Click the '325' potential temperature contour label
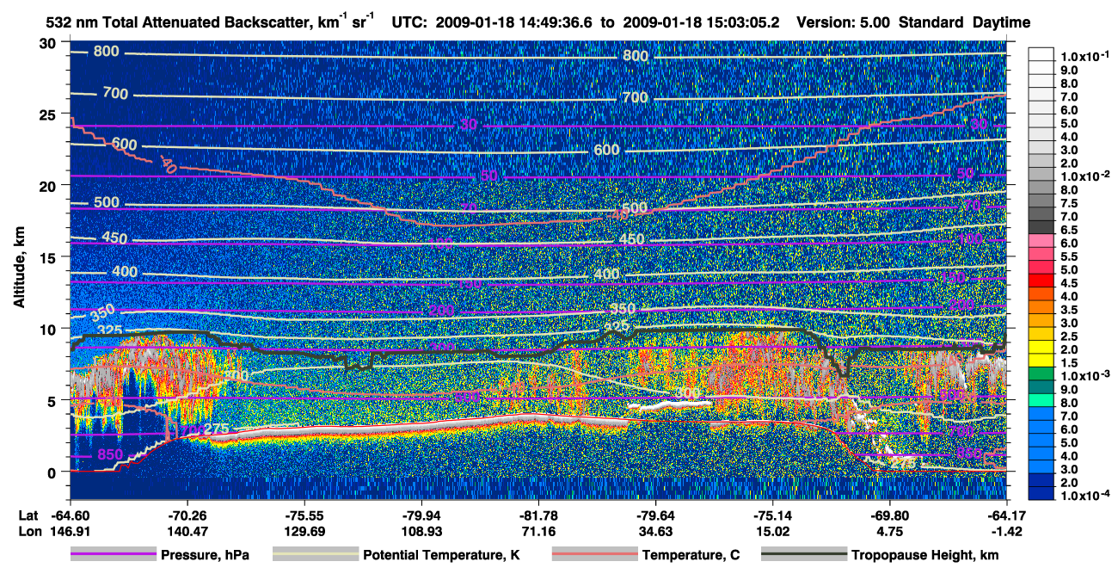This screenshot has height=574, width=1118. point(108,330)
